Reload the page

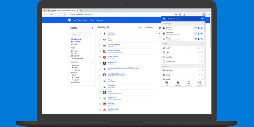point(52,15)
